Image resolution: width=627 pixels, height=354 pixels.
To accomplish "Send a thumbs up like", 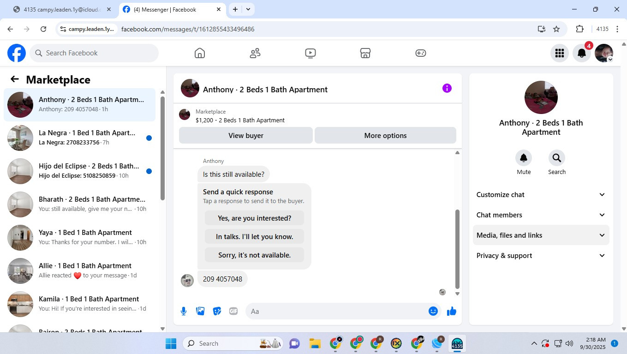I will (452, 311).
